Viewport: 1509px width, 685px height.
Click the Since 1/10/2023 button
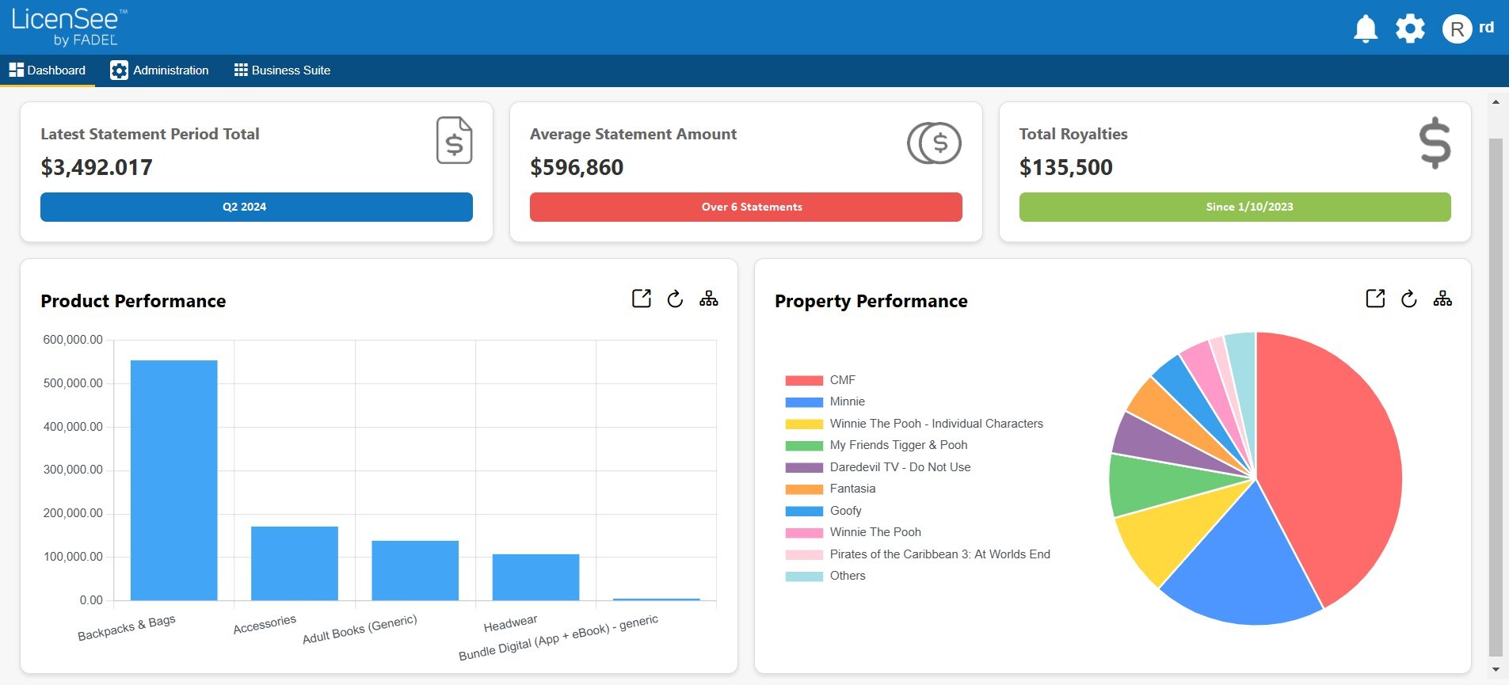coord(1235,207)
